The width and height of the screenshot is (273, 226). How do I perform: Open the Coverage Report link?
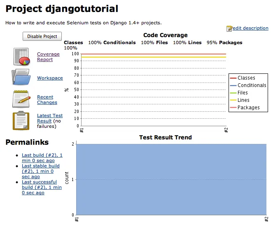click(x=48, y=56)
